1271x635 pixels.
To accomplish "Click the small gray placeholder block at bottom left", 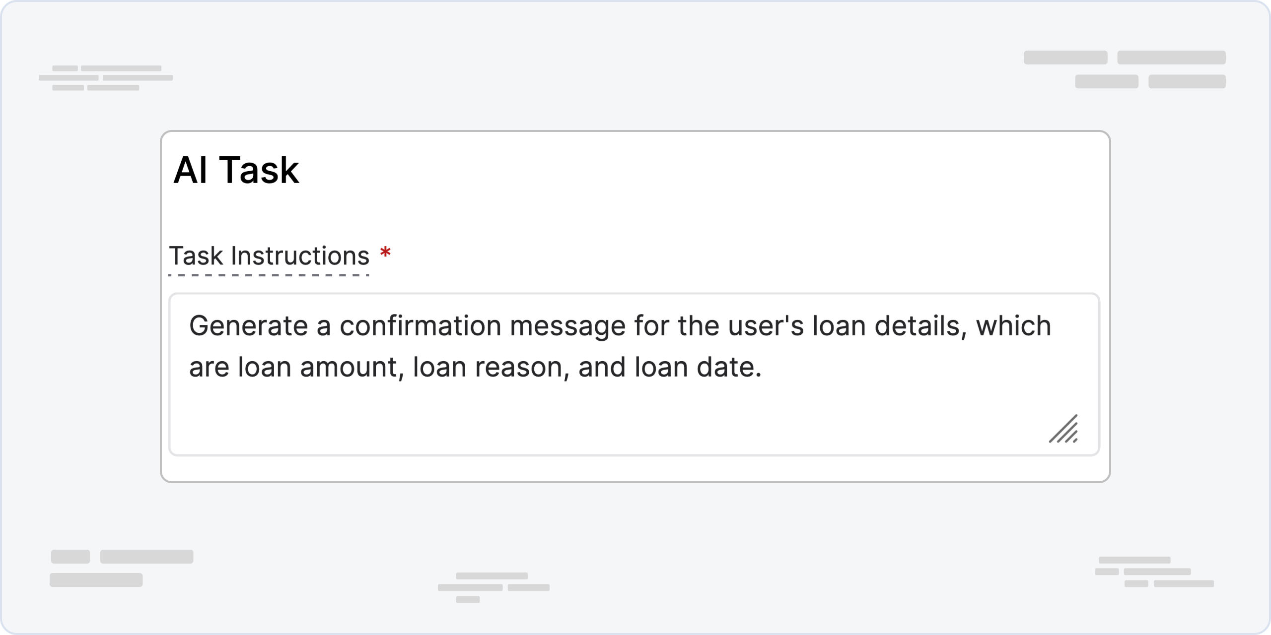I will click(x=71, y=557).
